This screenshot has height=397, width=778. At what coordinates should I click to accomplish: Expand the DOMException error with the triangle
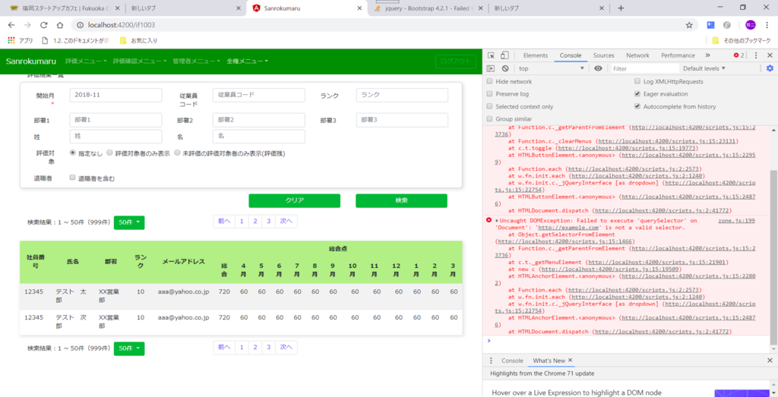pyautogui.click(x=497, y=220)
